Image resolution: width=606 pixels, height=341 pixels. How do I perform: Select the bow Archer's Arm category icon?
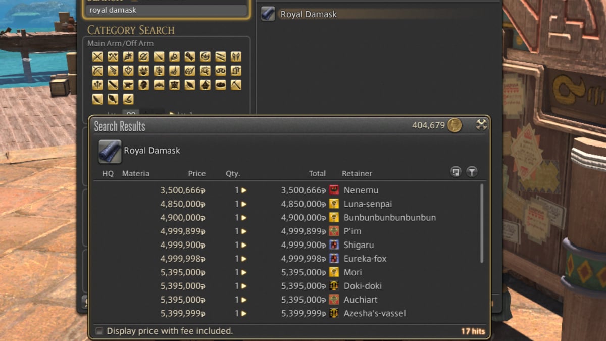(x=97, y=71)
